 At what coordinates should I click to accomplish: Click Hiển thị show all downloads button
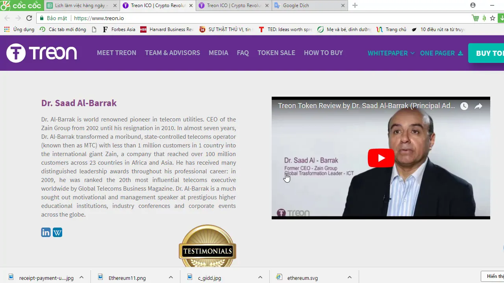(493, 276)
